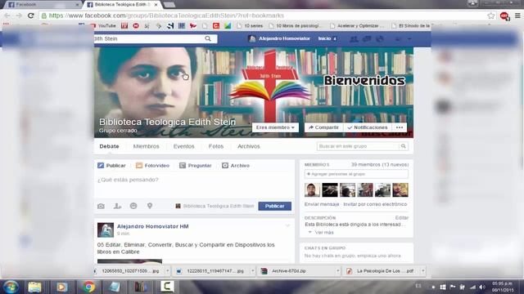
Task: Click the 'Agregar personas al grupo' field
Action: pyautogui.click(x=356, y=174)
